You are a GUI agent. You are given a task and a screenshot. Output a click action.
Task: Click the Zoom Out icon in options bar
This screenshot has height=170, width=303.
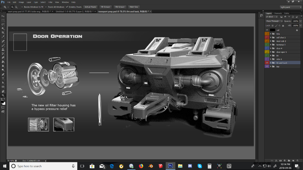coord(16,7)
